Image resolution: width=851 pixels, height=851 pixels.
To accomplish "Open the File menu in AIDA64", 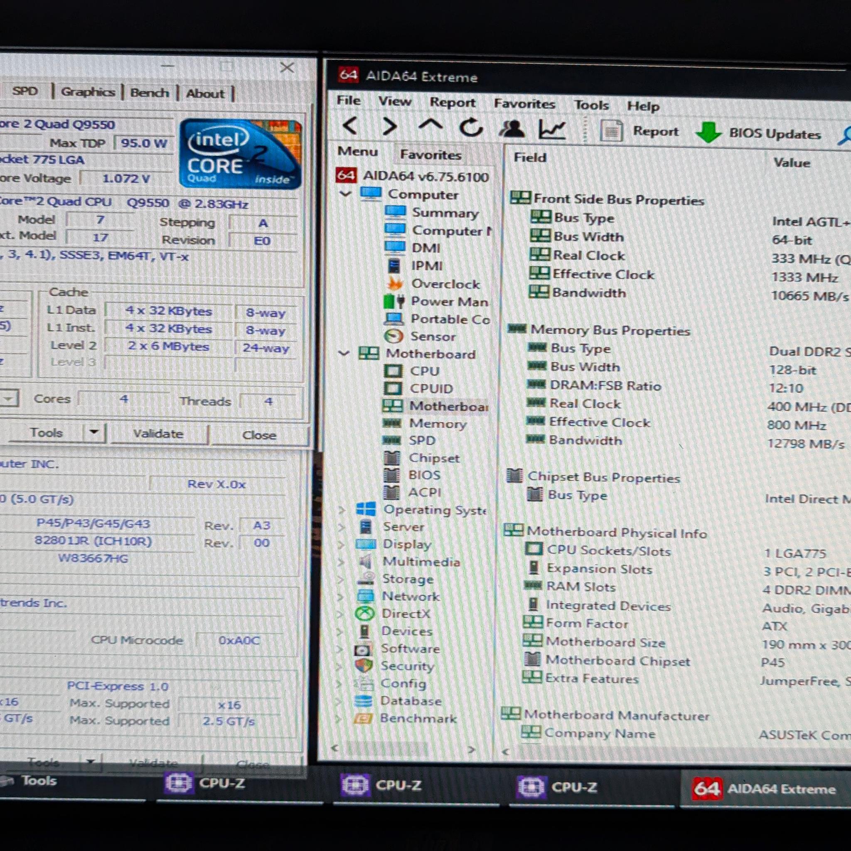I will (348, 101).
